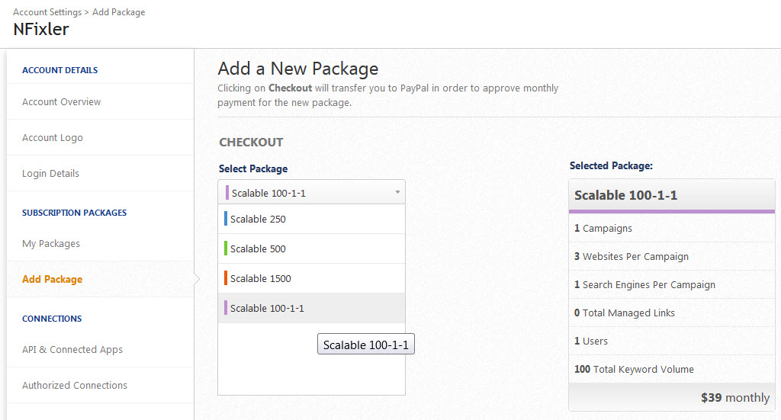This screenshot has width=781, height=420.
Task: Click the $39 monthly price footer
Action: click(x=734, y=398)
